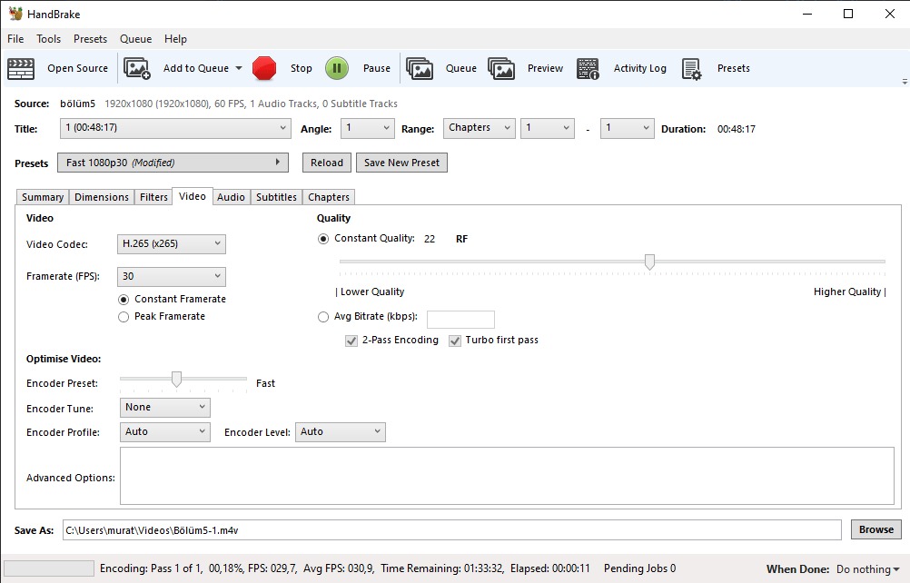Image resolution: width=910 pixels, height=583 pixels.
Task: Click the green Pause icon
Action: click(337, 68)
